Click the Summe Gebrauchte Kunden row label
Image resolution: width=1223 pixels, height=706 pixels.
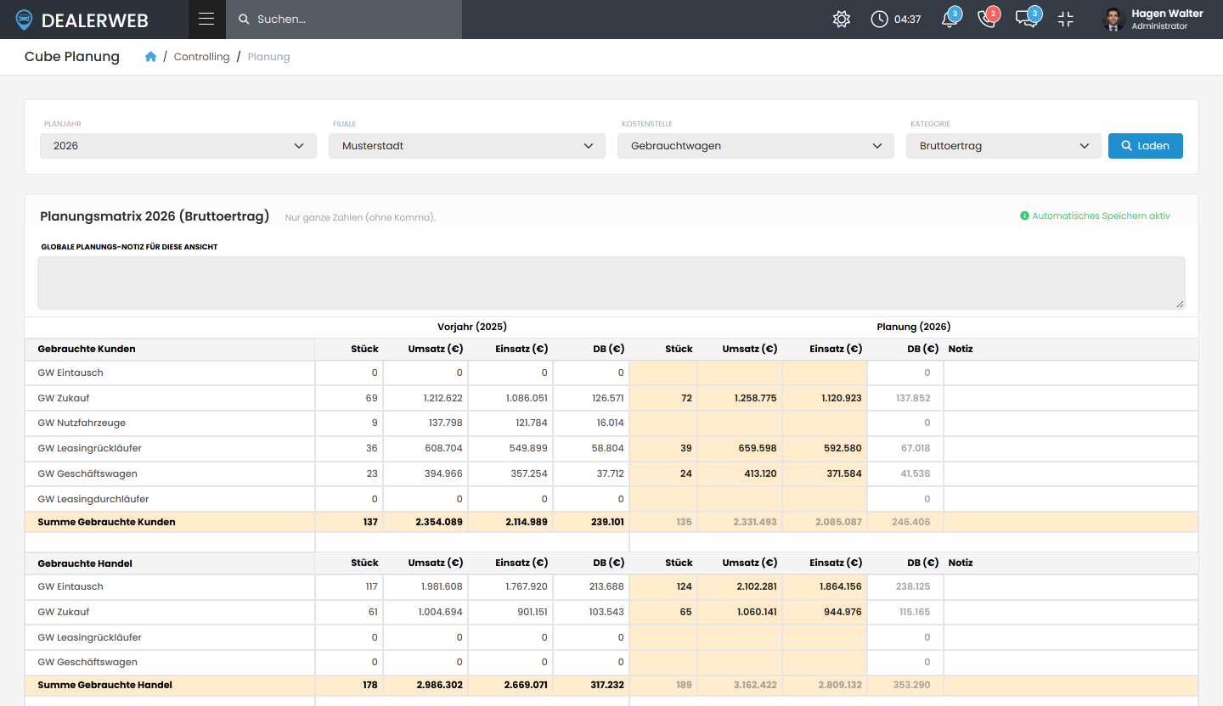106,522
